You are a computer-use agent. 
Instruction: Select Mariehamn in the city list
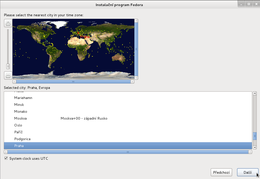[23, 98]
